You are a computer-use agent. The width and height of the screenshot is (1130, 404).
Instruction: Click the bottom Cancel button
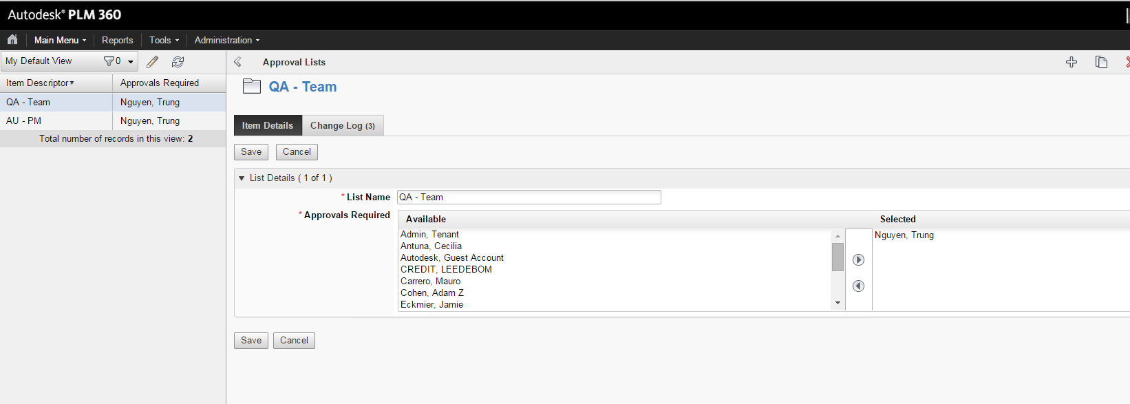[294, 340]
